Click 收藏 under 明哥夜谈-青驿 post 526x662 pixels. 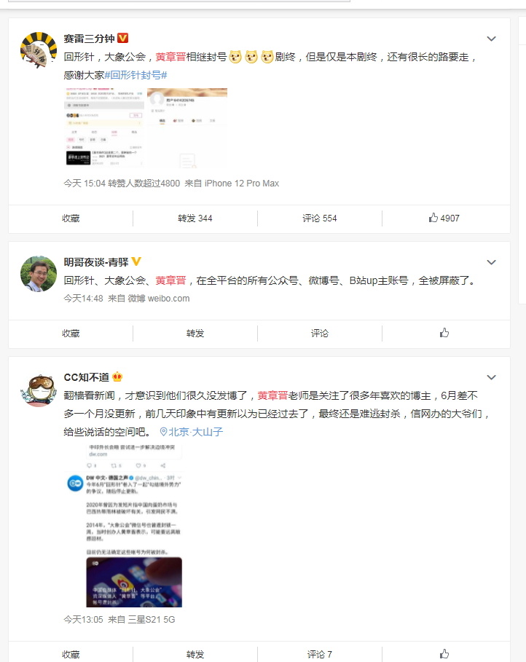[71, 333]
